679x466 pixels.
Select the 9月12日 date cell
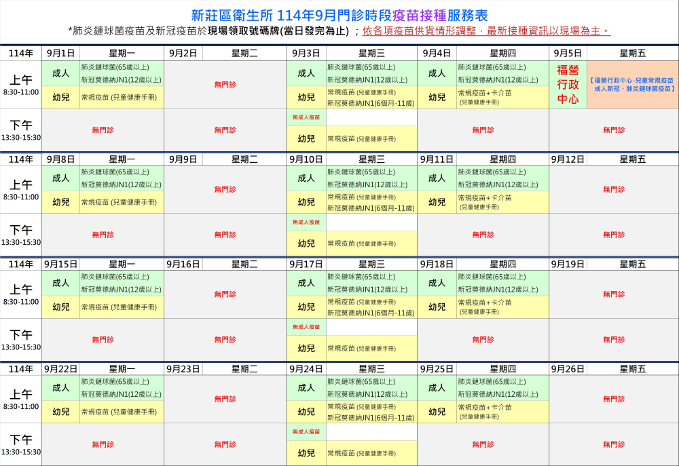(568, 159)
